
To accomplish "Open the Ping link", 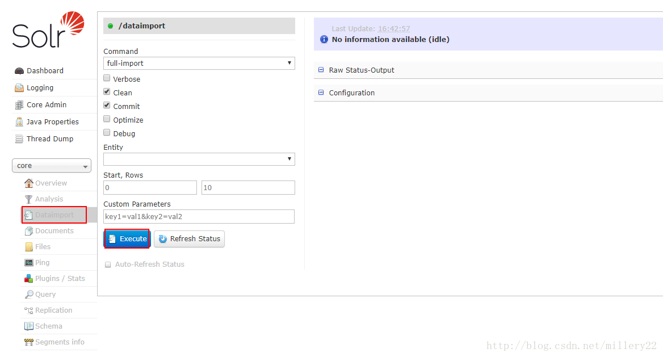I will coord(42,263).
